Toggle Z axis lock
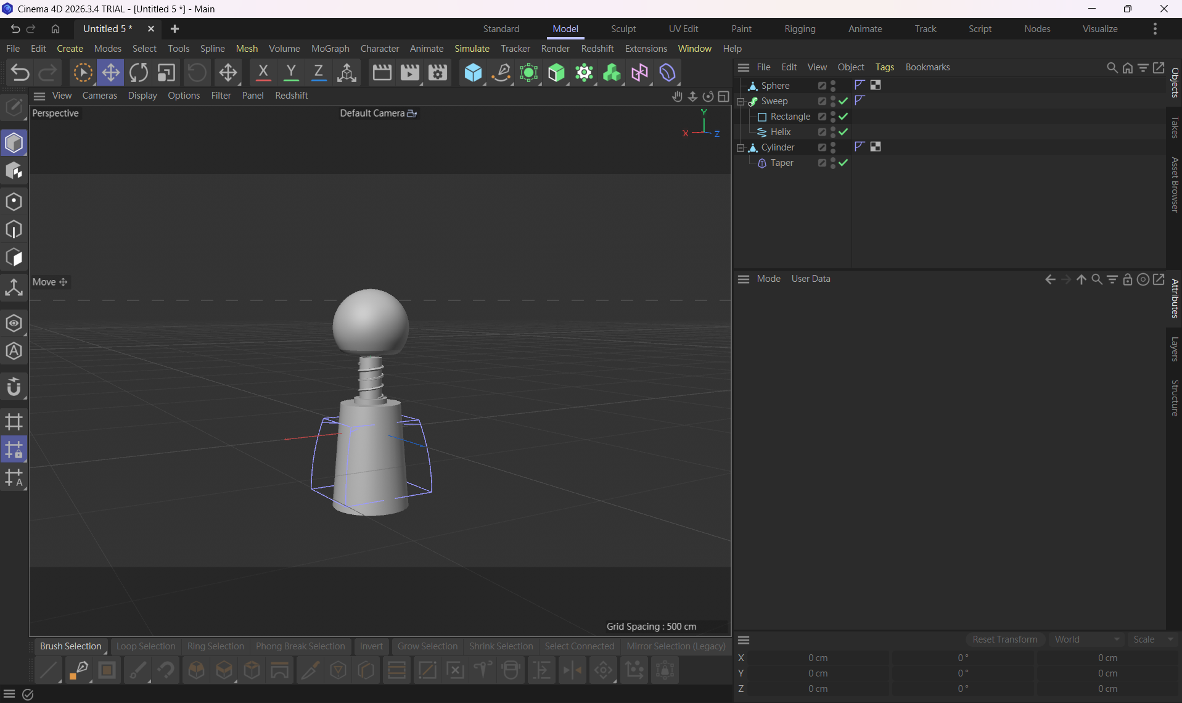 319,73
